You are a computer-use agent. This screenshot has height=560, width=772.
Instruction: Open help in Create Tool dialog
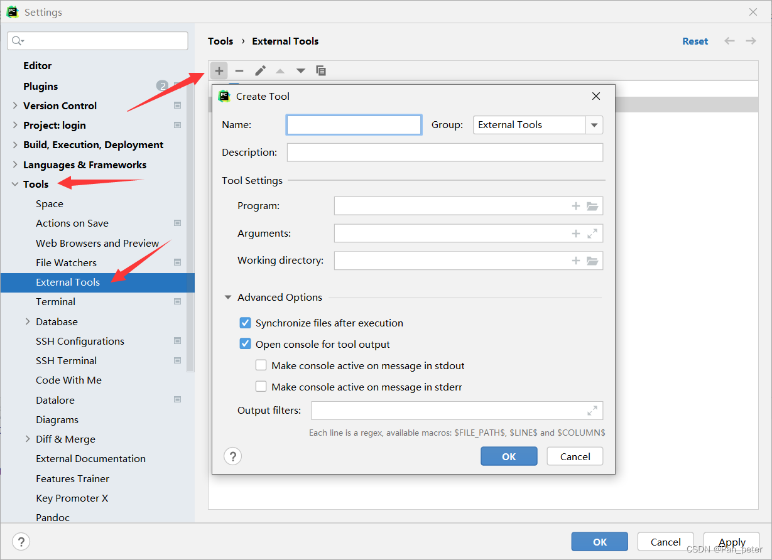click(x=233, y=456)
